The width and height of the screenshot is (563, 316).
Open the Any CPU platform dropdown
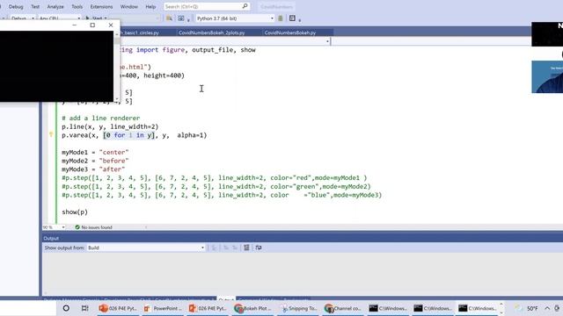[60, 18]
